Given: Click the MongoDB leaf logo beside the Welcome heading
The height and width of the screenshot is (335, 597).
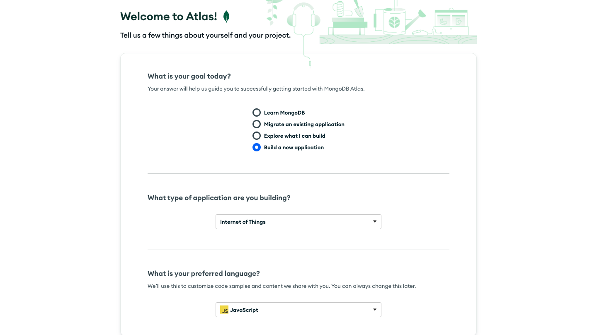Looking at the screenshot, I should (226, 17).
